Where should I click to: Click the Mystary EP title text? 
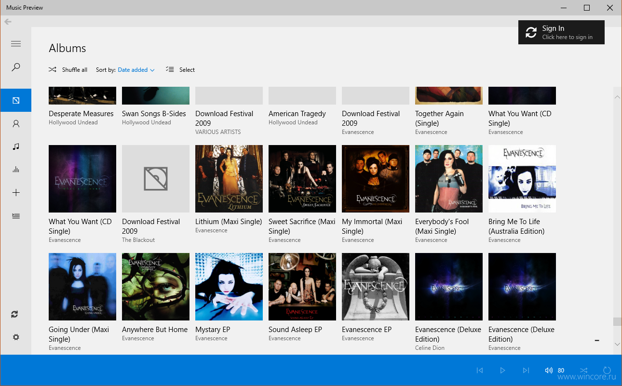coord(213,330)
